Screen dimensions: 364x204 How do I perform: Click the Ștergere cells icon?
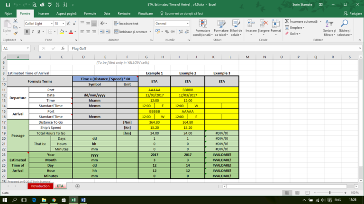click(x=264, y=26)
